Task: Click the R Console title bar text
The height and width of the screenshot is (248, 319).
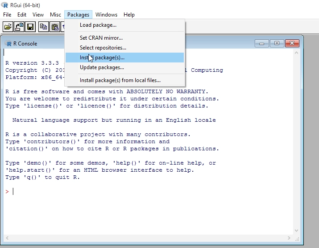Action: [x=25, y=44]
